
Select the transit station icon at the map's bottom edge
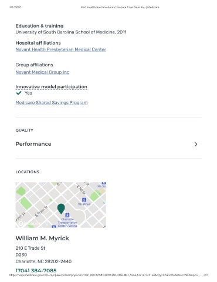[x=54, y=227]
